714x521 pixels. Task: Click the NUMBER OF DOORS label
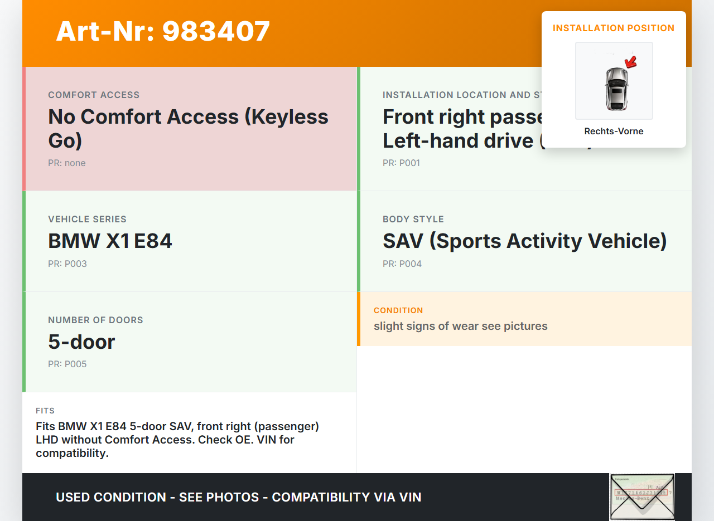pyautogui.click(x=95, y=320)
